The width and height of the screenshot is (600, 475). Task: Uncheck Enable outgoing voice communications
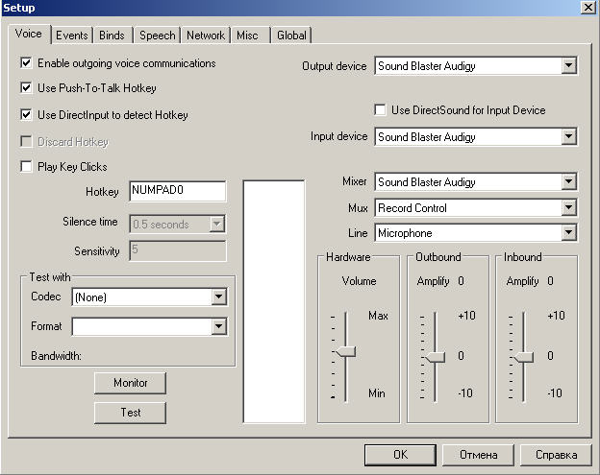click(26, 63)
